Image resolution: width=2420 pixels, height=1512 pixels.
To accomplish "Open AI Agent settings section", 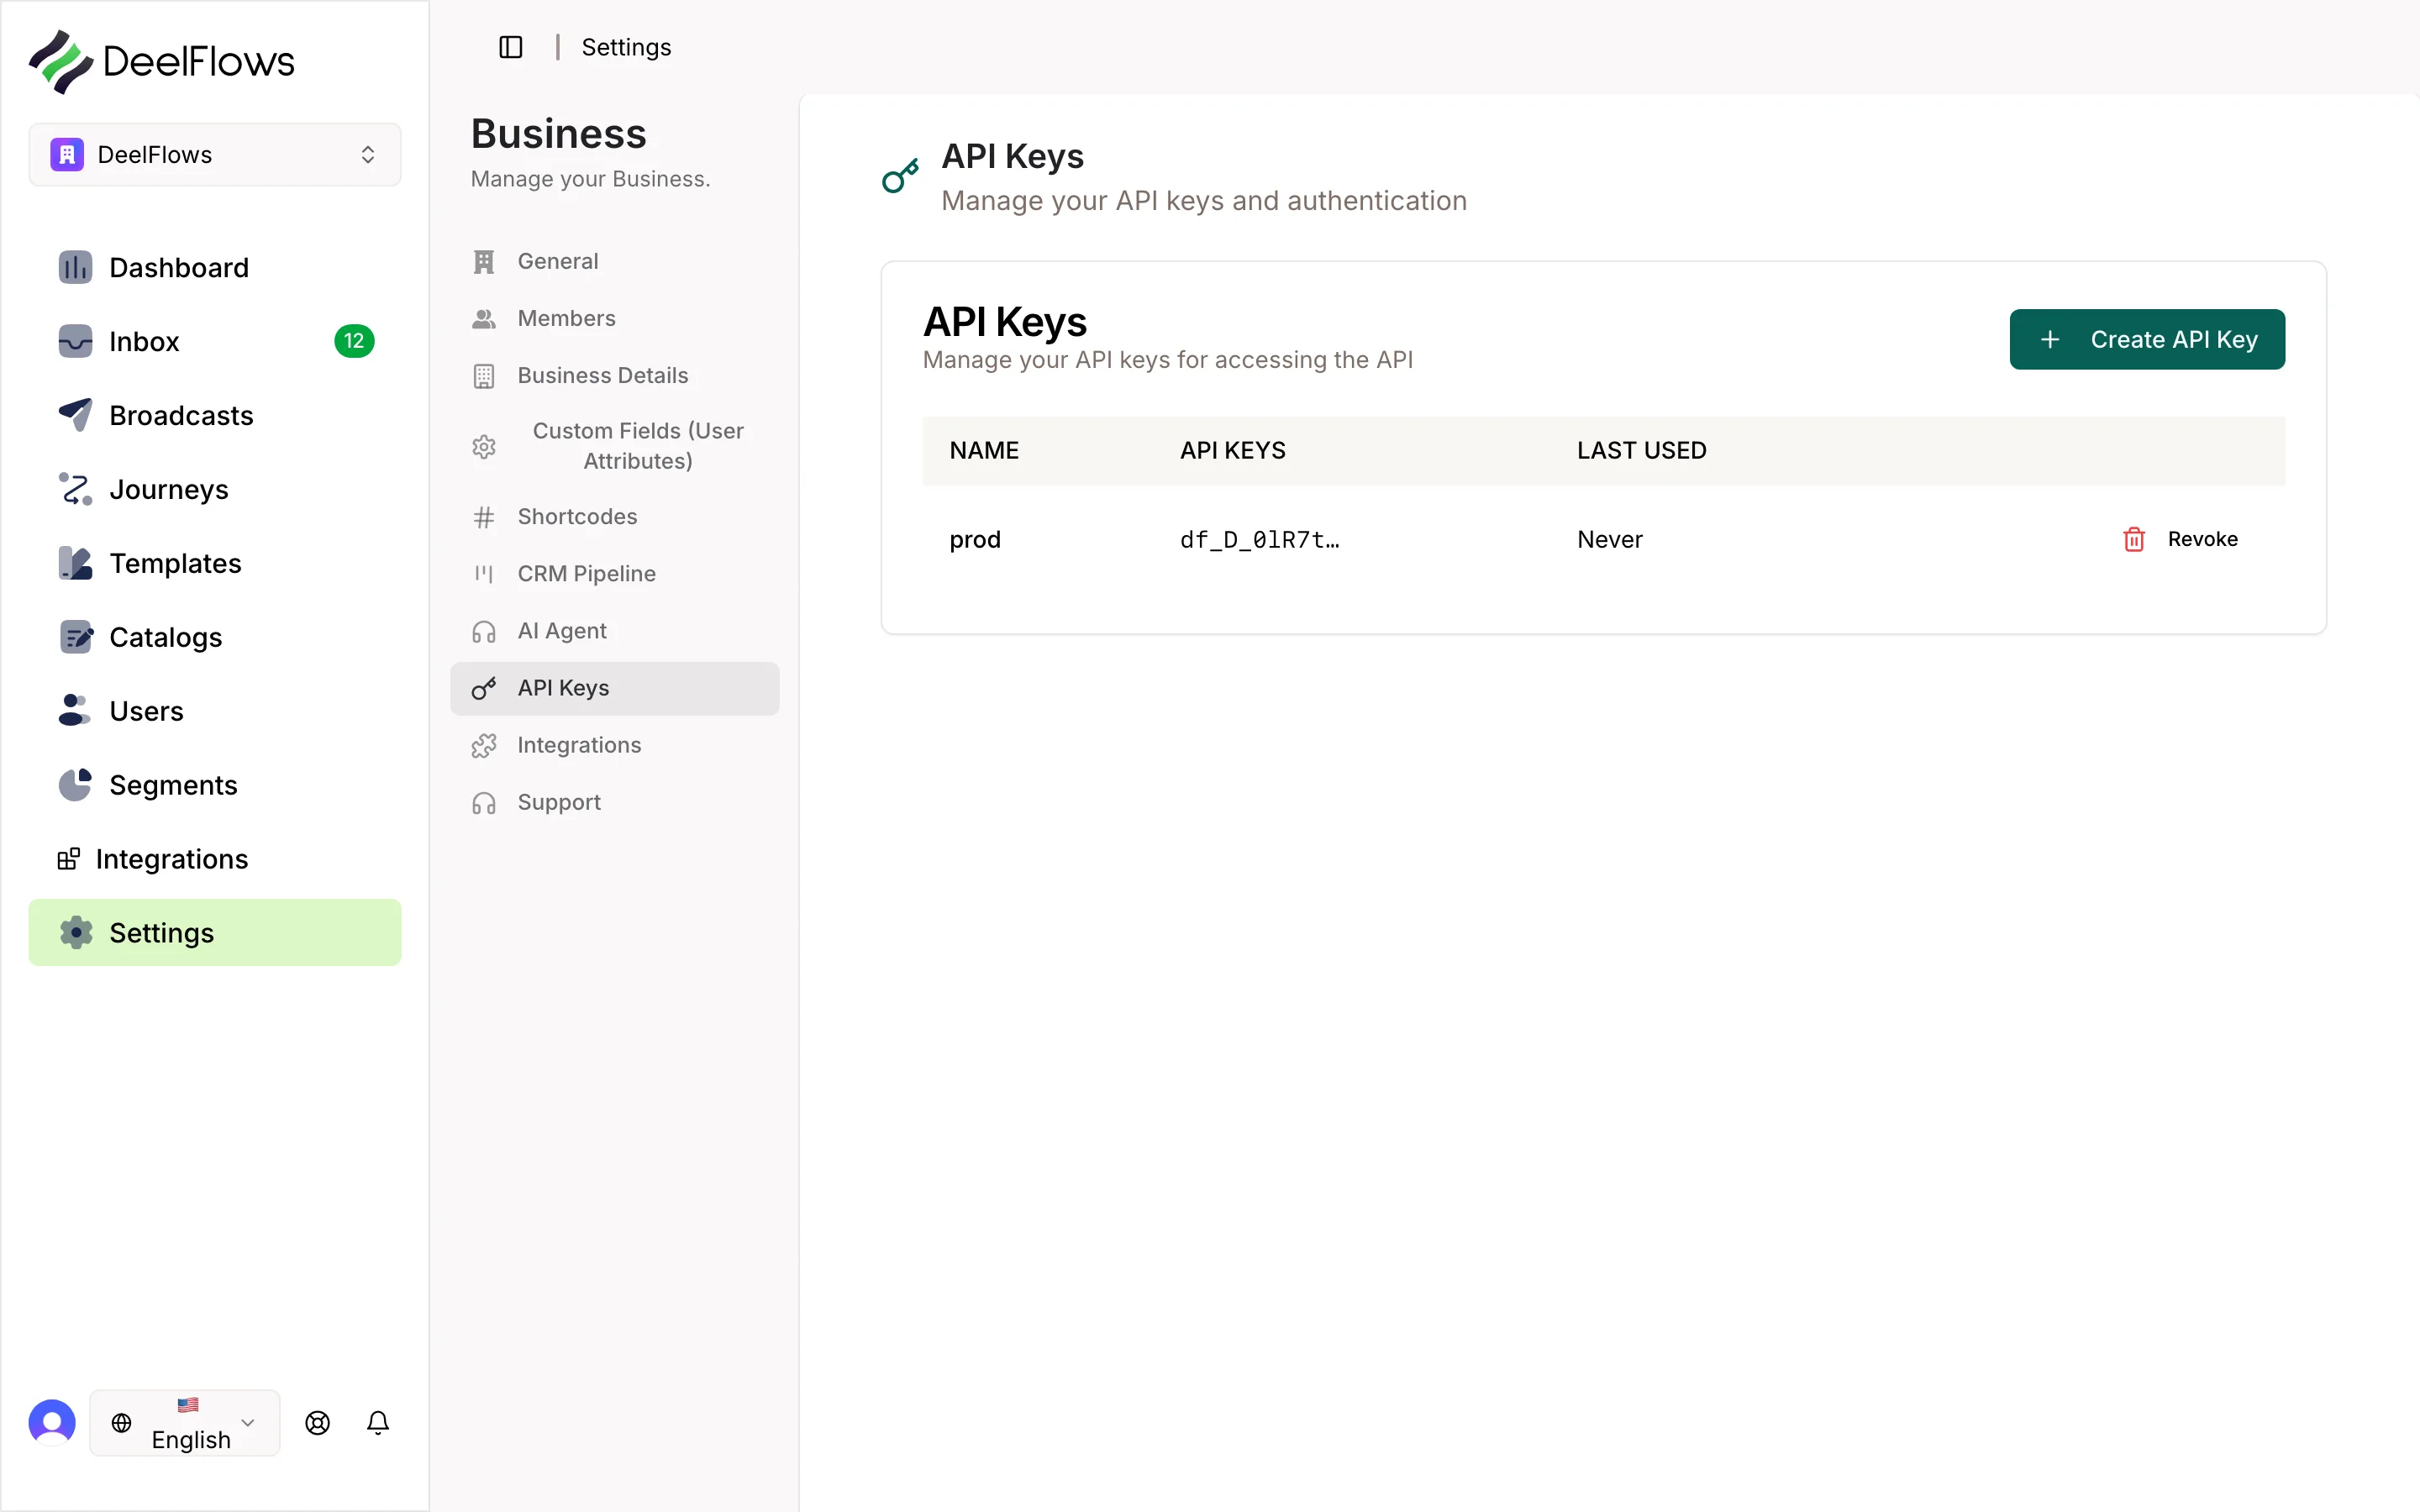I will [615, 631].
